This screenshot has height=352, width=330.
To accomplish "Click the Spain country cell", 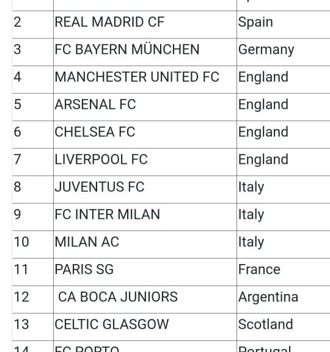I will click(x=284, y=24).
